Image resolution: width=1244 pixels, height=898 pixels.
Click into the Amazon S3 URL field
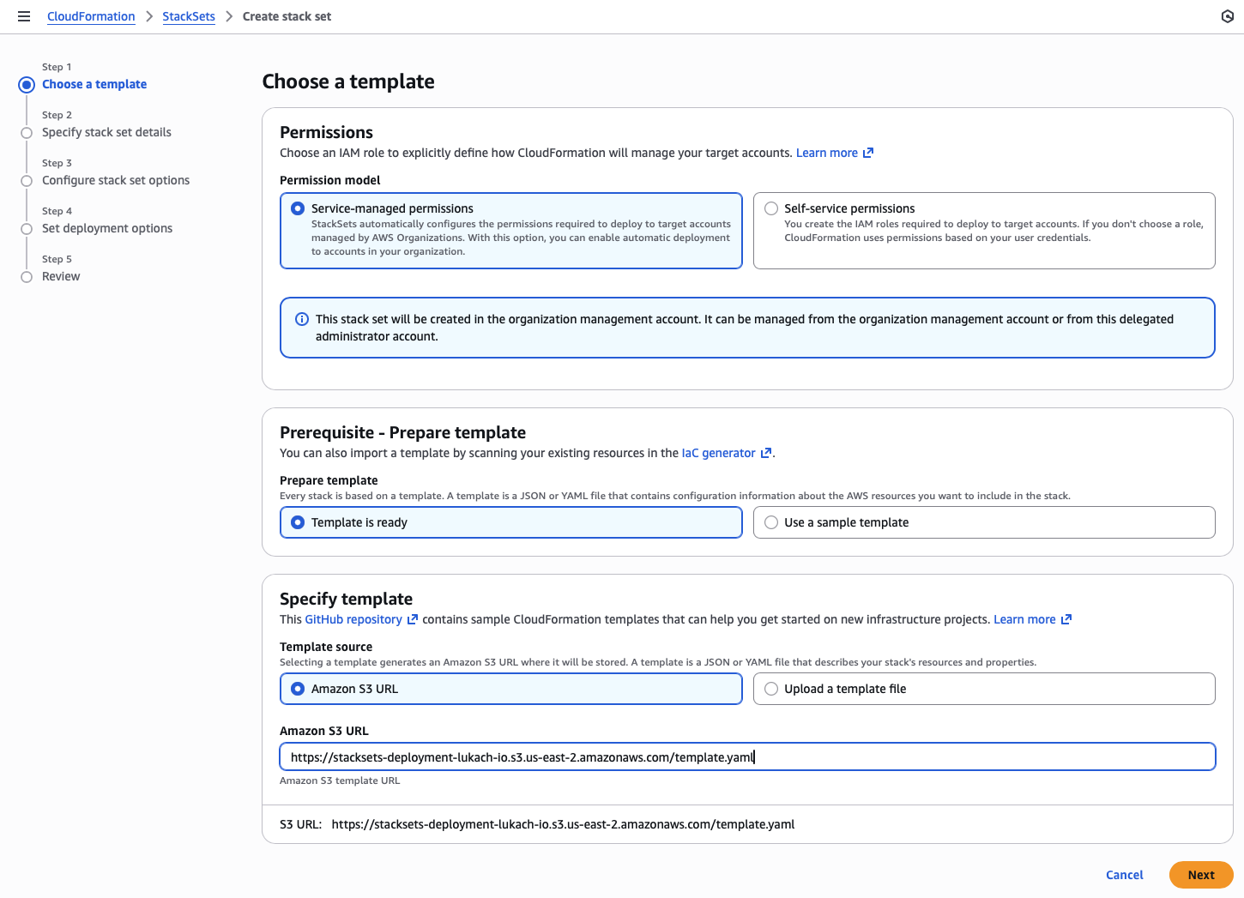746,756
